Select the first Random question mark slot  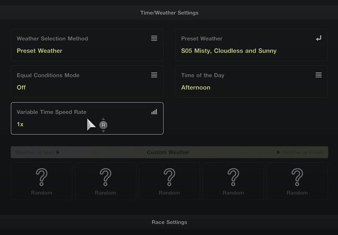(41, 181)
